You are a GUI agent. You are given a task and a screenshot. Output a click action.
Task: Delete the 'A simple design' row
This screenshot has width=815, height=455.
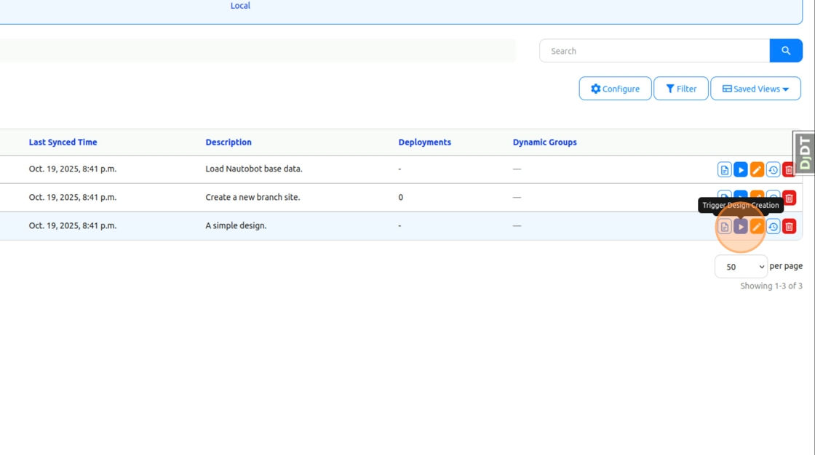pyautogui.click(x=789, y=227)
